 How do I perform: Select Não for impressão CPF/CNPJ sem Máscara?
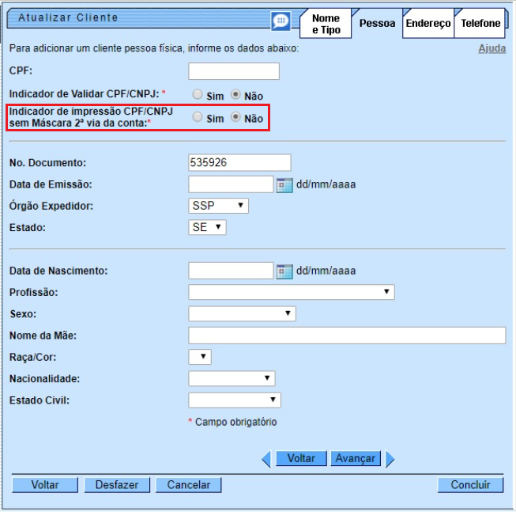(x=235, y=116)
